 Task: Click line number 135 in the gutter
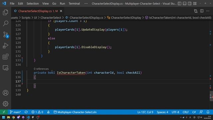coord(18,73)
